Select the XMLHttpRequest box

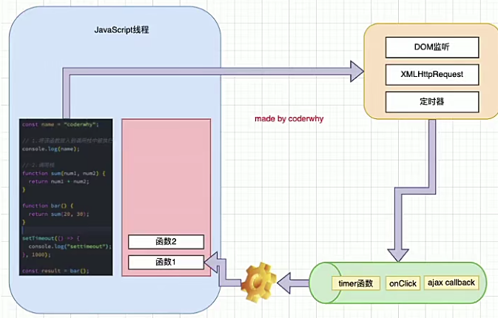433,74
